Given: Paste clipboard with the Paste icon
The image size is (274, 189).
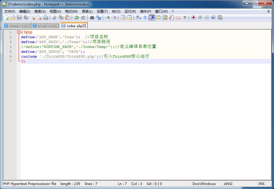Looking at the screenshot, I should (68, 17).
